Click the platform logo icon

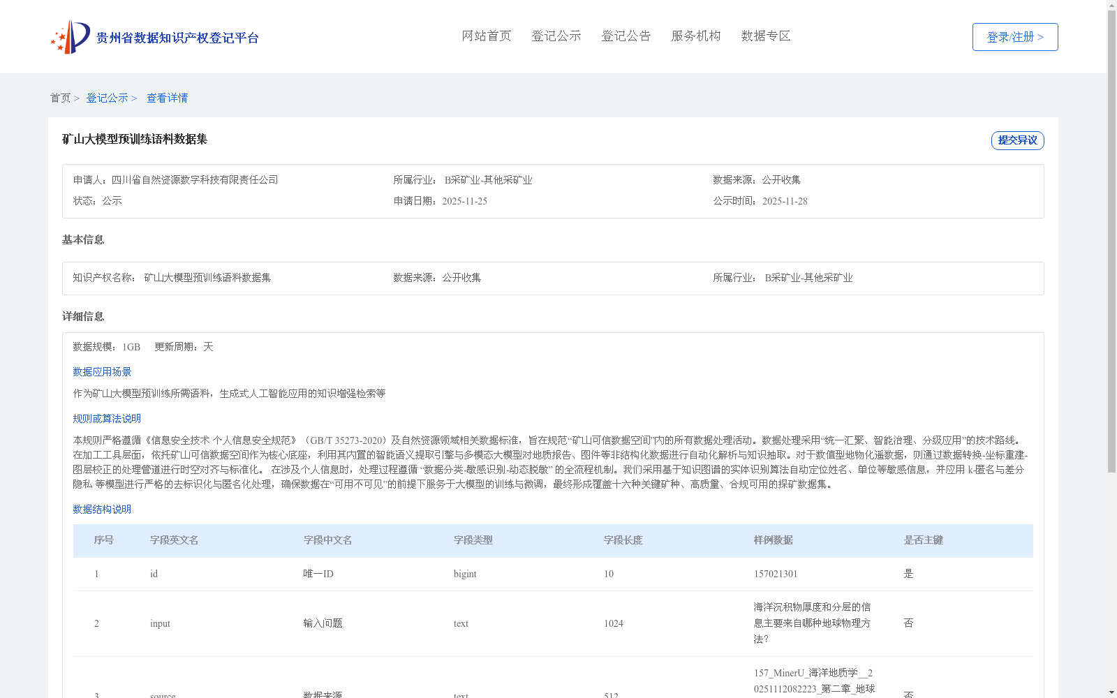pyautogui.click(x=70, y=37)
